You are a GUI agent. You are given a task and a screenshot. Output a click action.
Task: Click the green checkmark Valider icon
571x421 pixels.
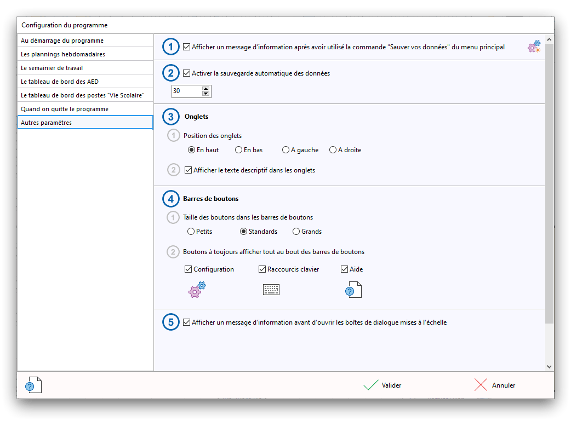click(x=371, y=385)
